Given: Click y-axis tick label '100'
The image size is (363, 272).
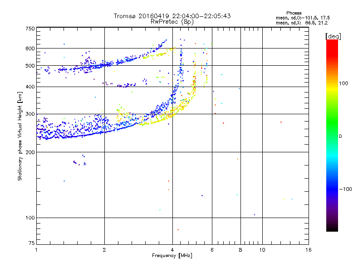Looking at the screenshot, I should click(x=30, y=218).
